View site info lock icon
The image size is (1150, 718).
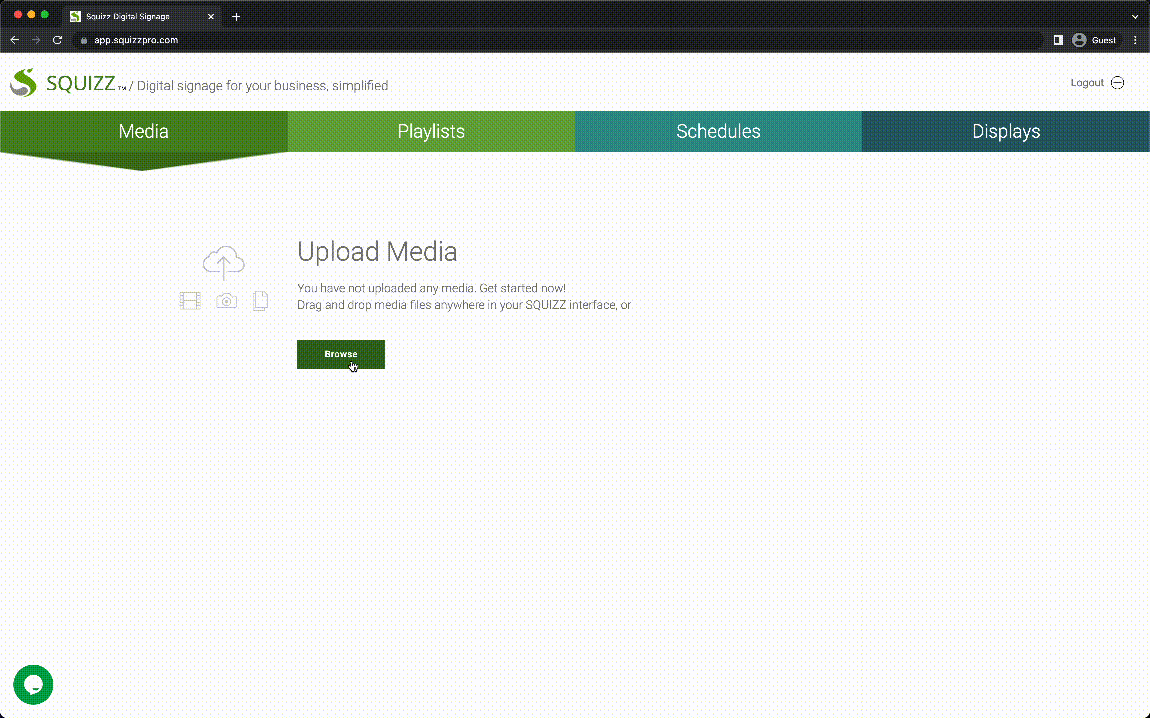click(x=84, y=40)
